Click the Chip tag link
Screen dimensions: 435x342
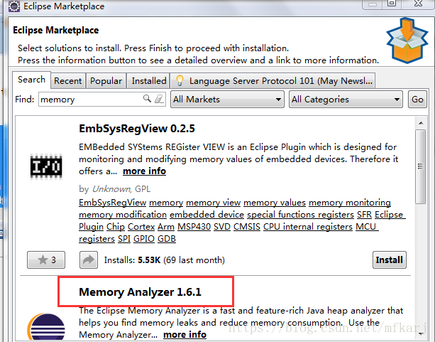point(116,227)
